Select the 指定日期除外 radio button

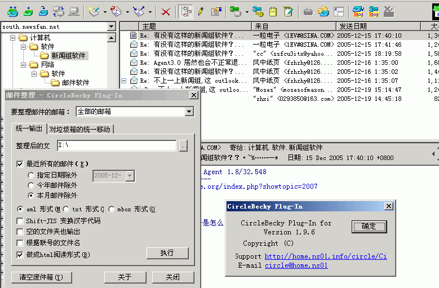(31, 175)
